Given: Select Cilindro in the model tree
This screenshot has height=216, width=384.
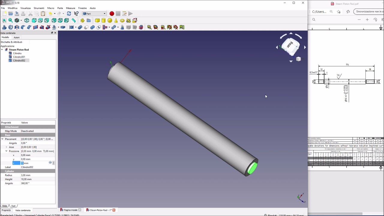Looking at the screenshot, I should pos(17,53).
